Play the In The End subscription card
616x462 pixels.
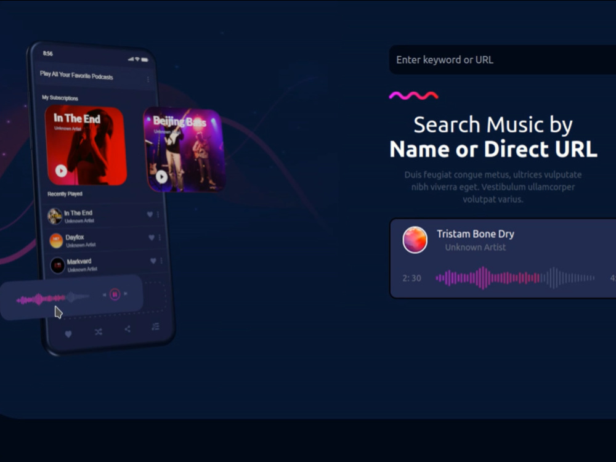click(61, 171)
